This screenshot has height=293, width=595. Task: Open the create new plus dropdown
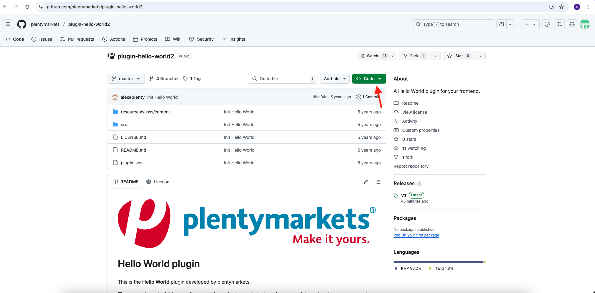[x=530, y=24]
